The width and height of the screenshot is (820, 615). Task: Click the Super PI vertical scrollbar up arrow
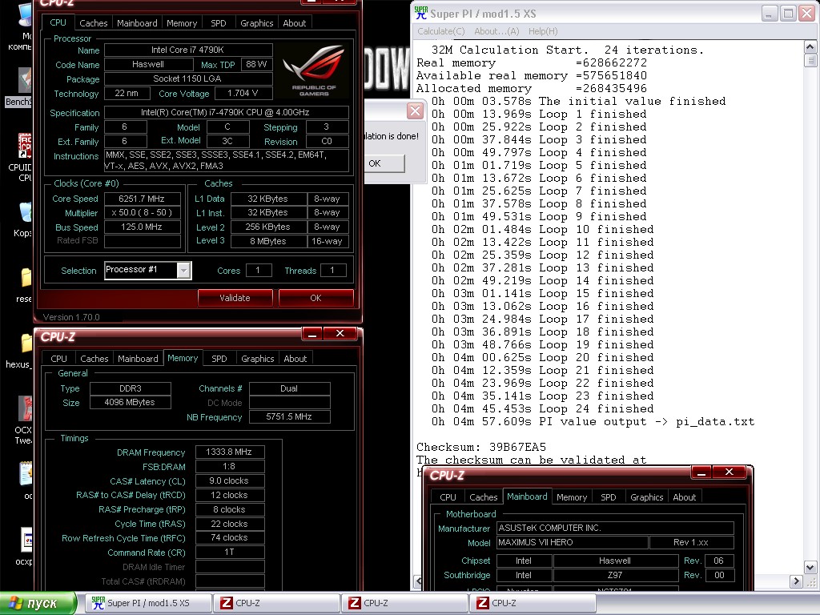(810, 47)
